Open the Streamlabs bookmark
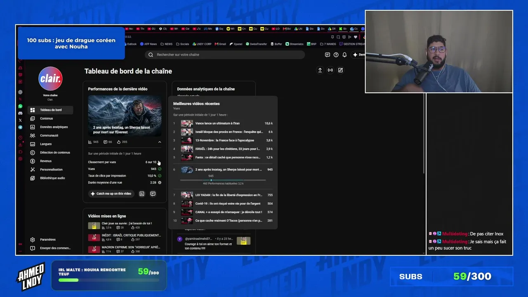This screenshot has height=297, width=528. click(x=295, y=44)
